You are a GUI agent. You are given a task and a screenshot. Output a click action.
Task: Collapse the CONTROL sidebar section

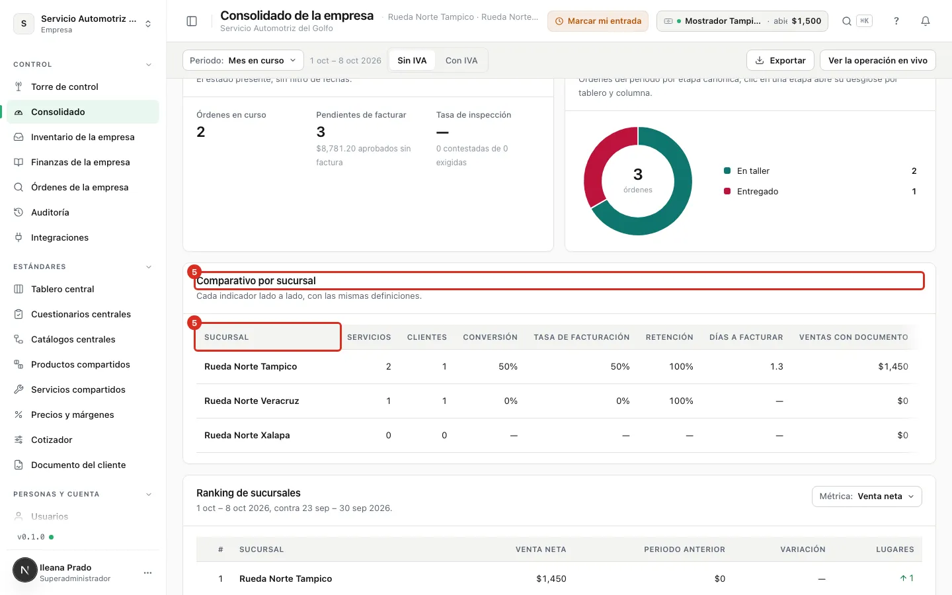click(149, 64)
